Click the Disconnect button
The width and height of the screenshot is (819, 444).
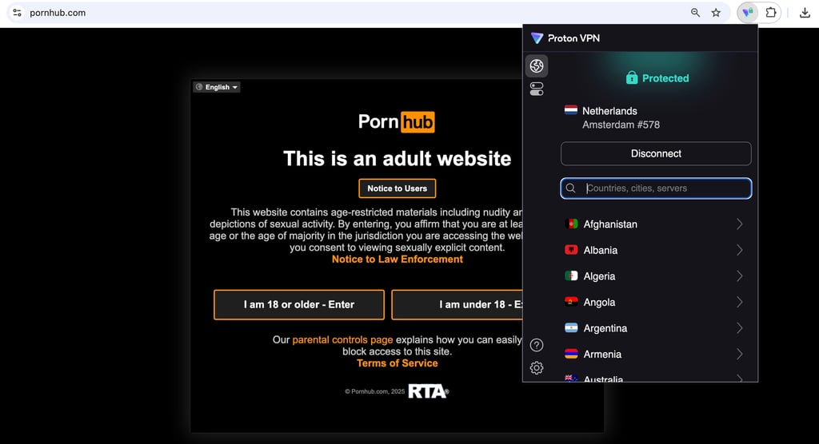coord(656,153)
